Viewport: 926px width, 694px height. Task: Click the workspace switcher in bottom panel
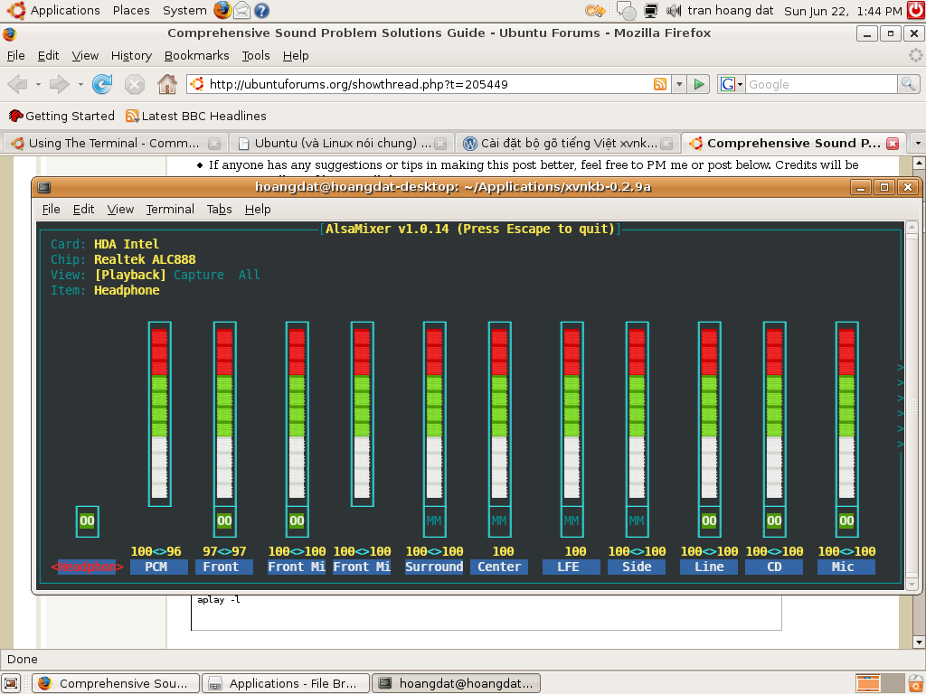[x=880, y=683]
